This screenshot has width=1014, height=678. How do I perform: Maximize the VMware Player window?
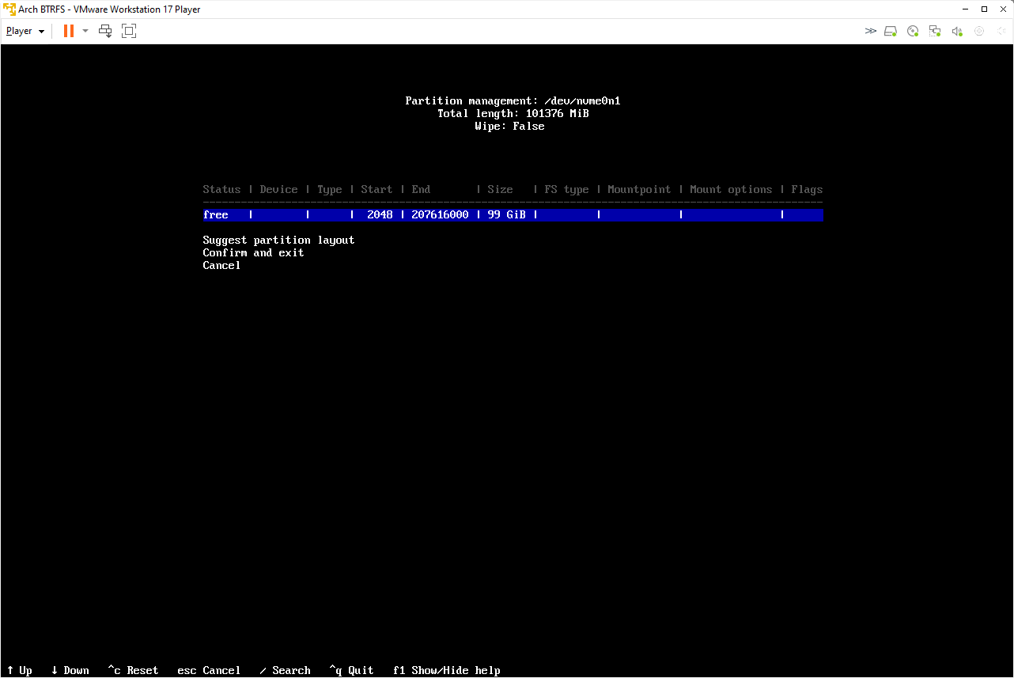984,9
